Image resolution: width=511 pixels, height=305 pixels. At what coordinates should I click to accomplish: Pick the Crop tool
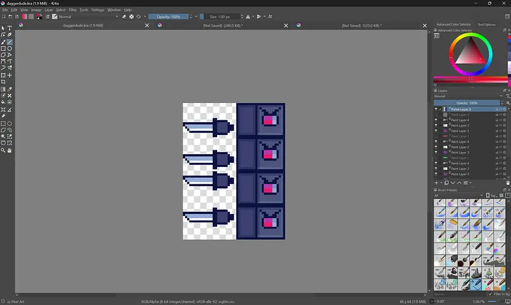[3, 82]
